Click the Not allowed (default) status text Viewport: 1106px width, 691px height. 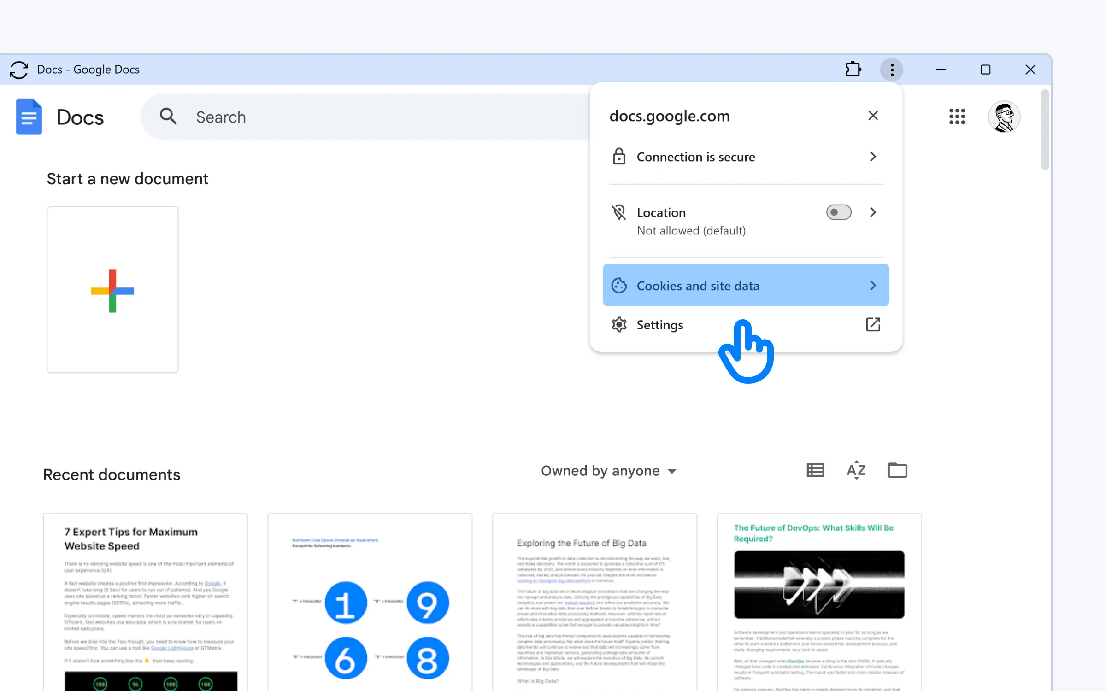coord(691,231)
